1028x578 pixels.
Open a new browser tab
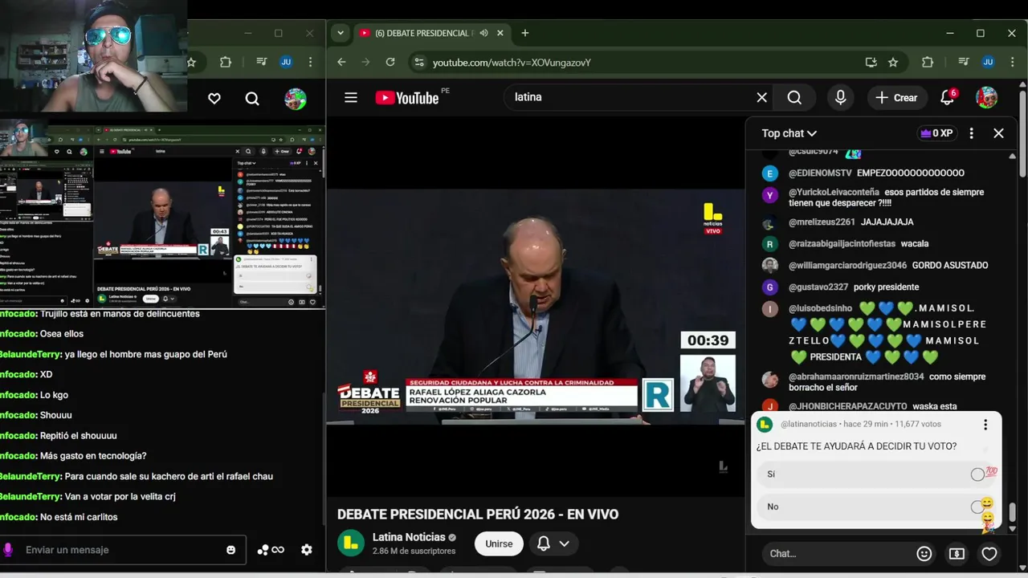pyautogui.click(x=525, y=33)
